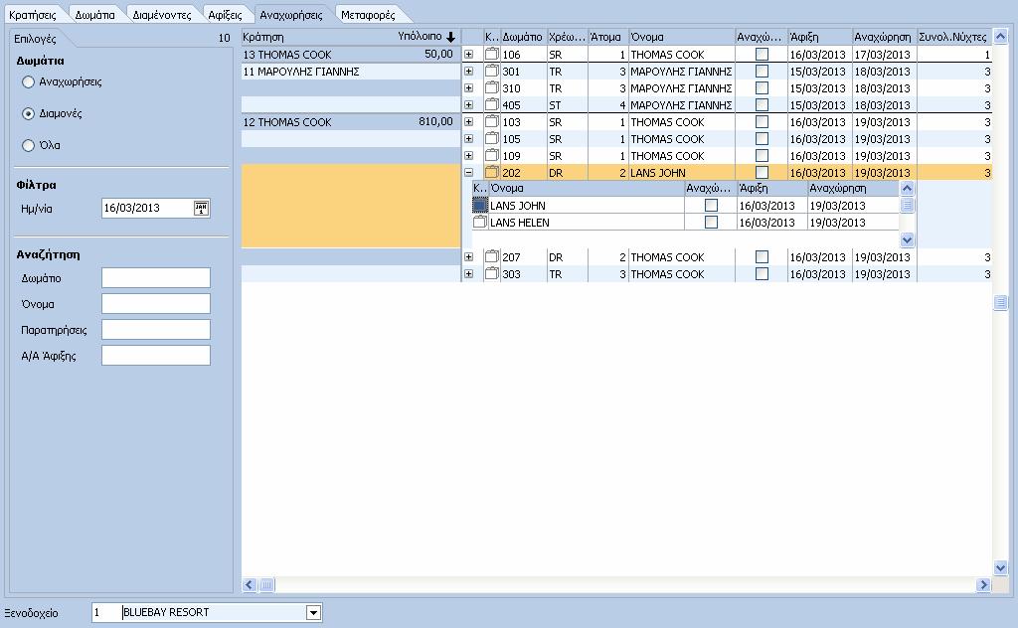Image resolution: width=1018 pixels, height=628 pixels.
Task: Tick the departure checkbox for room 202
Action: (762, 172)
